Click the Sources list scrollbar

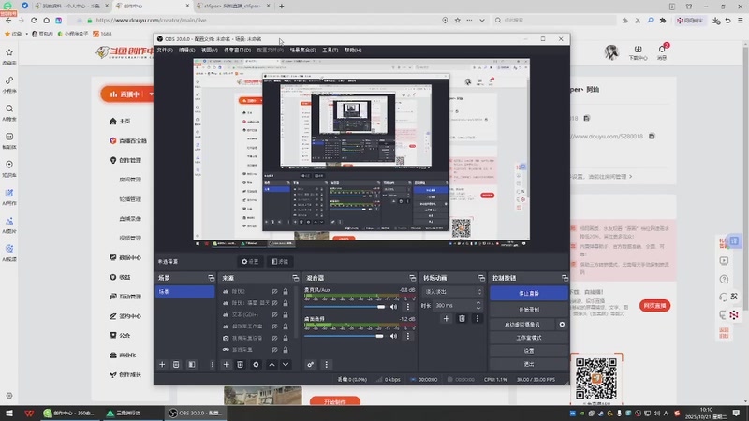296,312
